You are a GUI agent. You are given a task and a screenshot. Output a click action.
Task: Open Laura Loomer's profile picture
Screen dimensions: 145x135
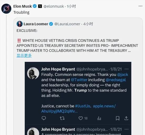point(19,24)
